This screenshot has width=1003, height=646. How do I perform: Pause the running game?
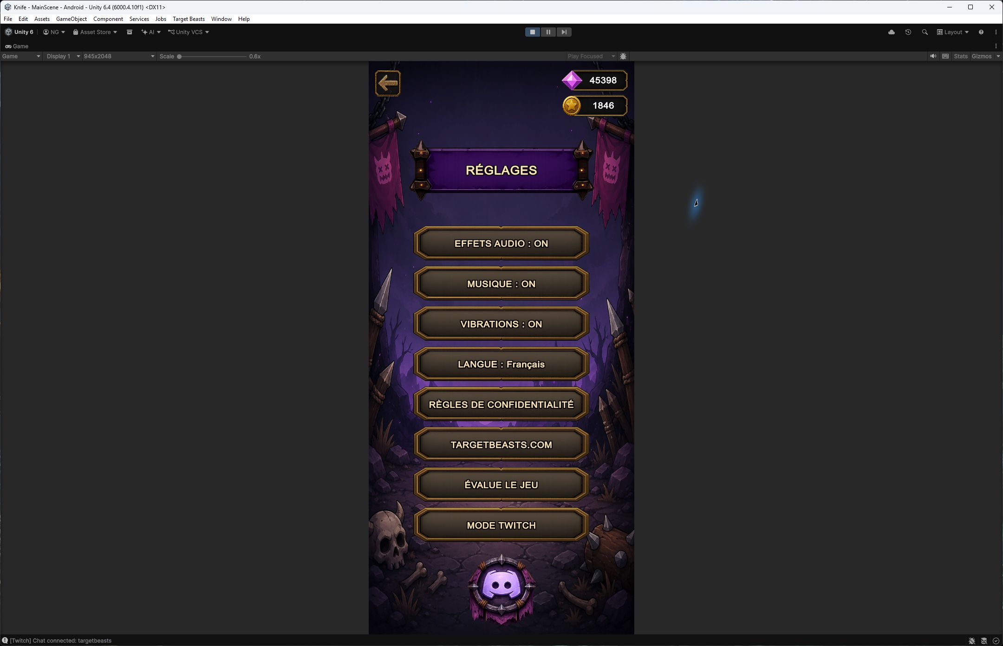click(x=548, y=32)
